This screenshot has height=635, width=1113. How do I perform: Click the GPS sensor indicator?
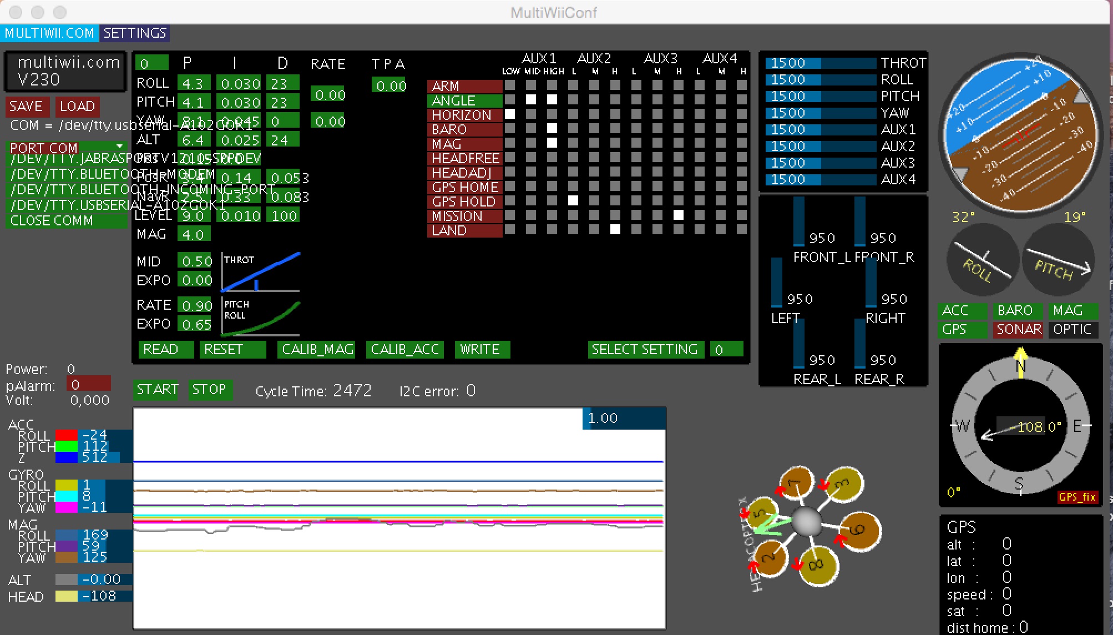tap(963, 329)
